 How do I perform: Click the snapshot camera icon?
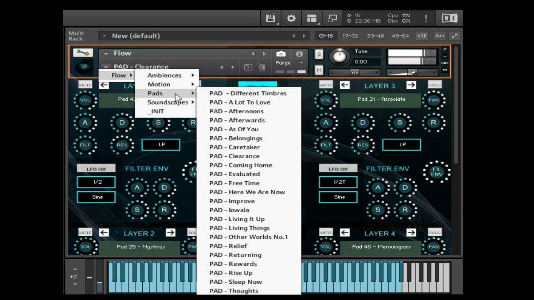pyautogui.click(x=280, y=54)
